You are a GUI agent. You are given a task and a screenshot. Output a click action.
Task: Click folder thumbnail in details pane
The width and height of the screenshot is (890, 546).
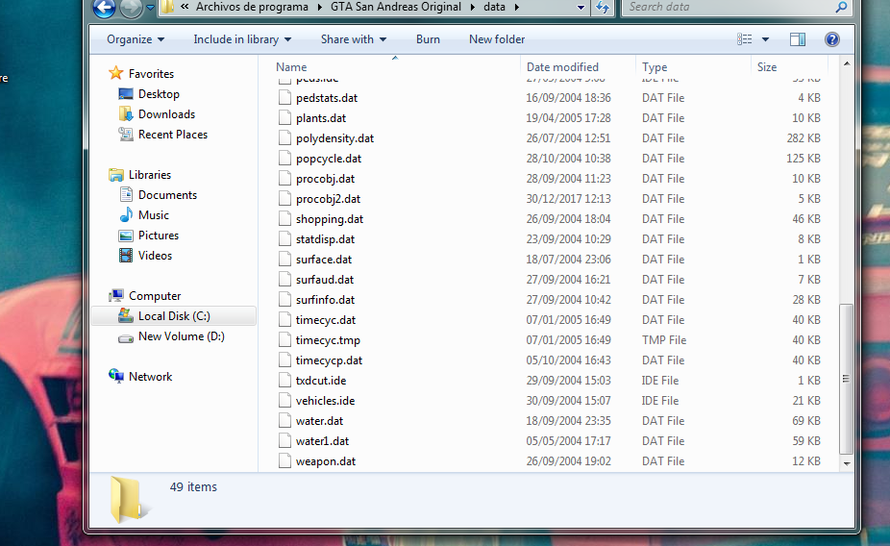click(128, 500)
